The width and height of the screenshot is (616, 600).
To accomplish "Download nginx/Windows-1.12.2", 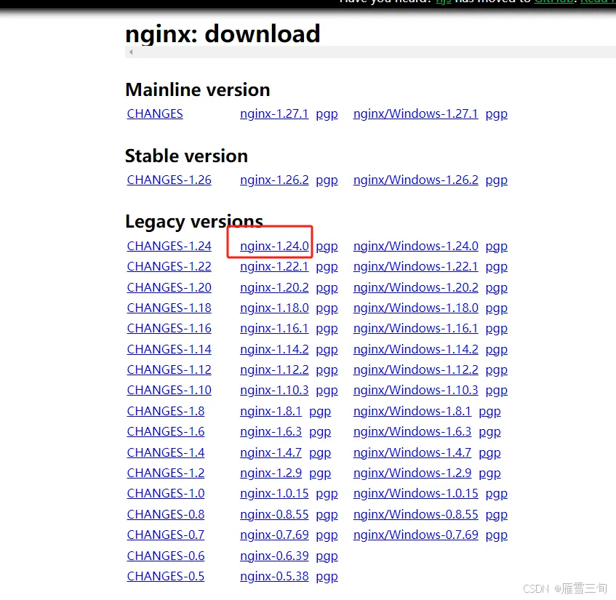I will (x=416, y=370).
